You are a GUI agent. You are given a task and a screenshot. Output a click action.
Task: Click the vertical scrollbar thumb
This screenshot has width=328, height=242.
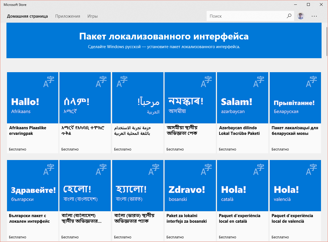click(327, 41)
